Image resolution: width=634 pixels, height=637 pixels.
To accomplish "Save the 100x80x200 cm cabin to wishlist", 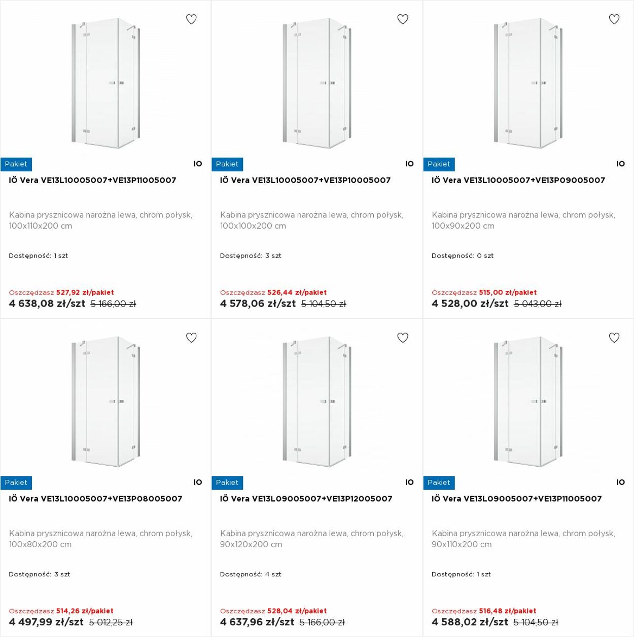I will [191, 338].
